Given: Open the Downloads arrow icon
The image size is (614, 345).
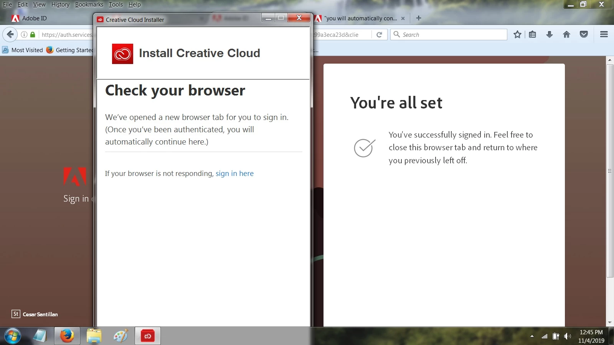Looking at the screenshot, I should pyautogui.click(x=550, y=34).
